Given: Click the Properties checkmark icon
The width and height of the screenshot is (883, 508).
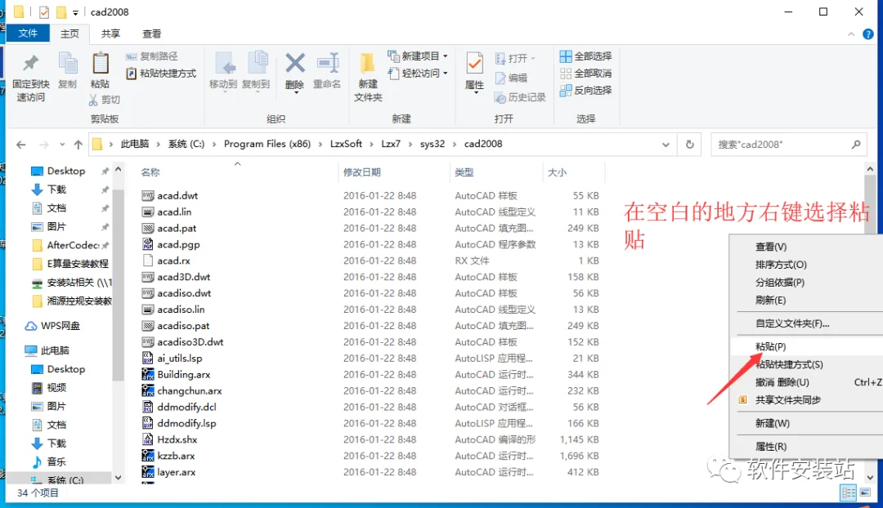Looking at the screenshot, I should click(474, 64).
